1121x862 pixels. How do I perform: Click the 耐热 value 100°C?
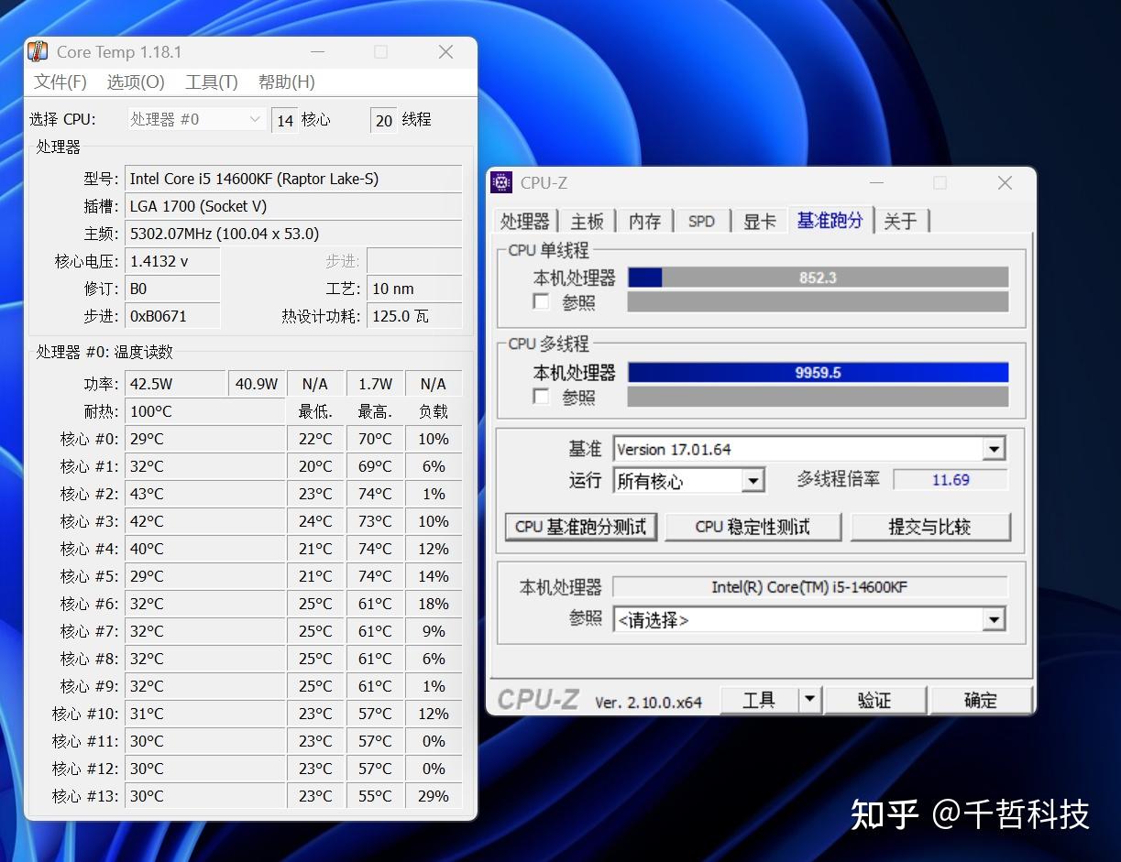tap(204, 411)
